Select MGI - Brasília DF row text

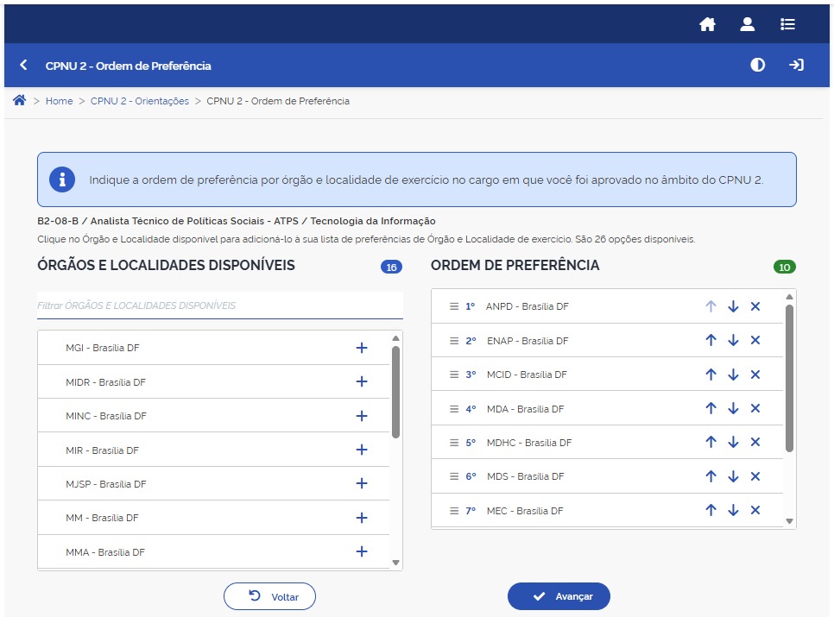point(103,348)
